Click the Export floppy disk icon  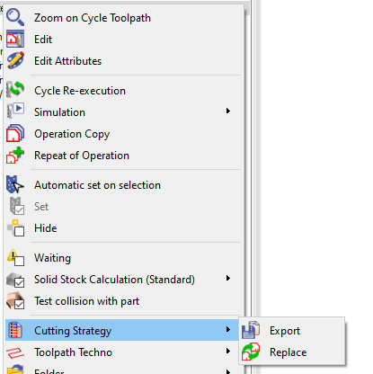(x=251, y=330)
